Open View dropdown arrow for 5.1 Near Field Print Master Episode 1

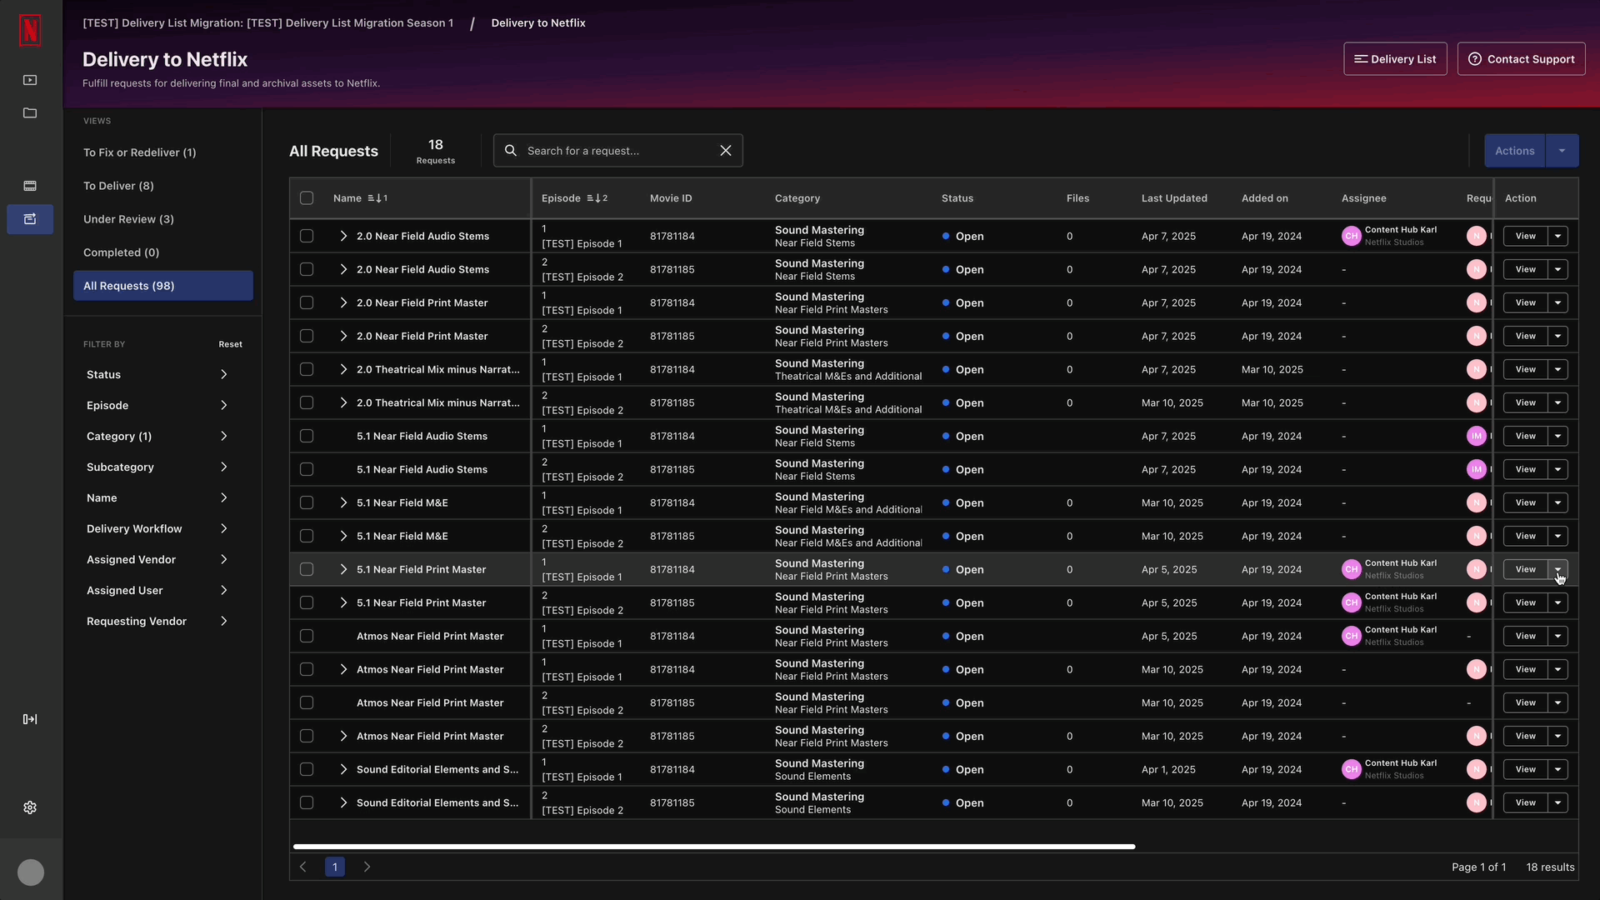pyautogui.click(x=1557, y=569)
